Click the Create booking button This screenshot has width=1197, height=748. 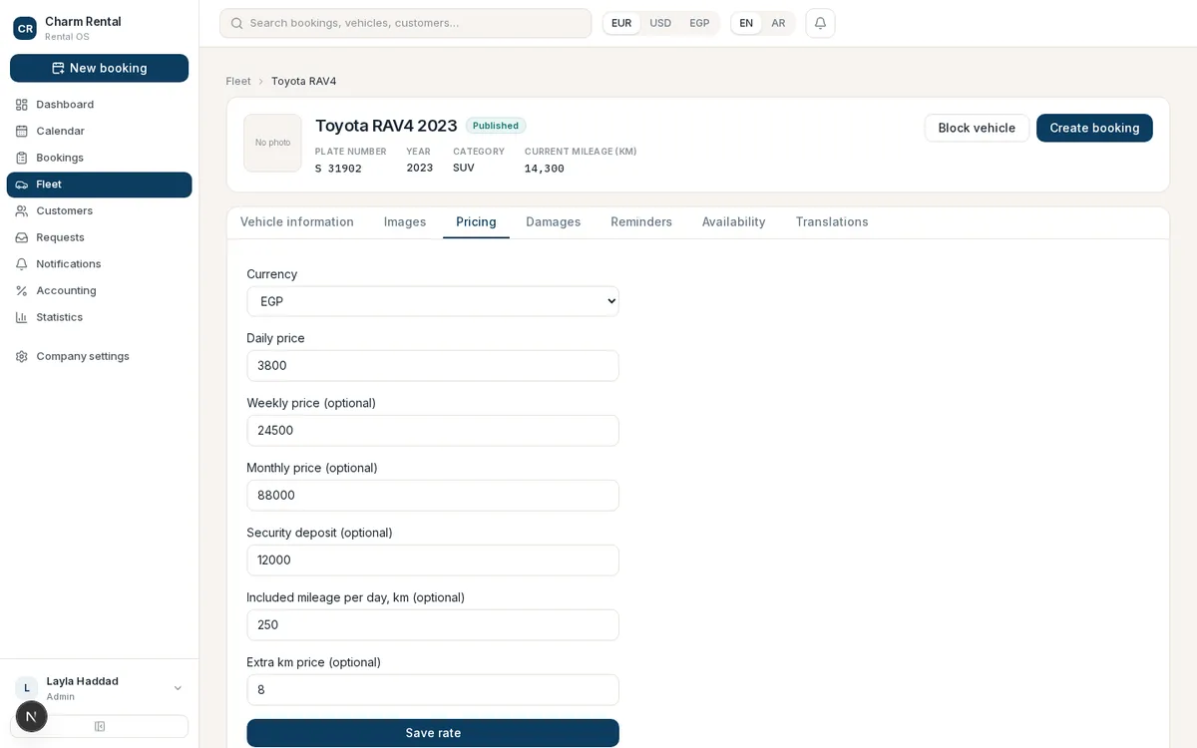(1094, 128)
